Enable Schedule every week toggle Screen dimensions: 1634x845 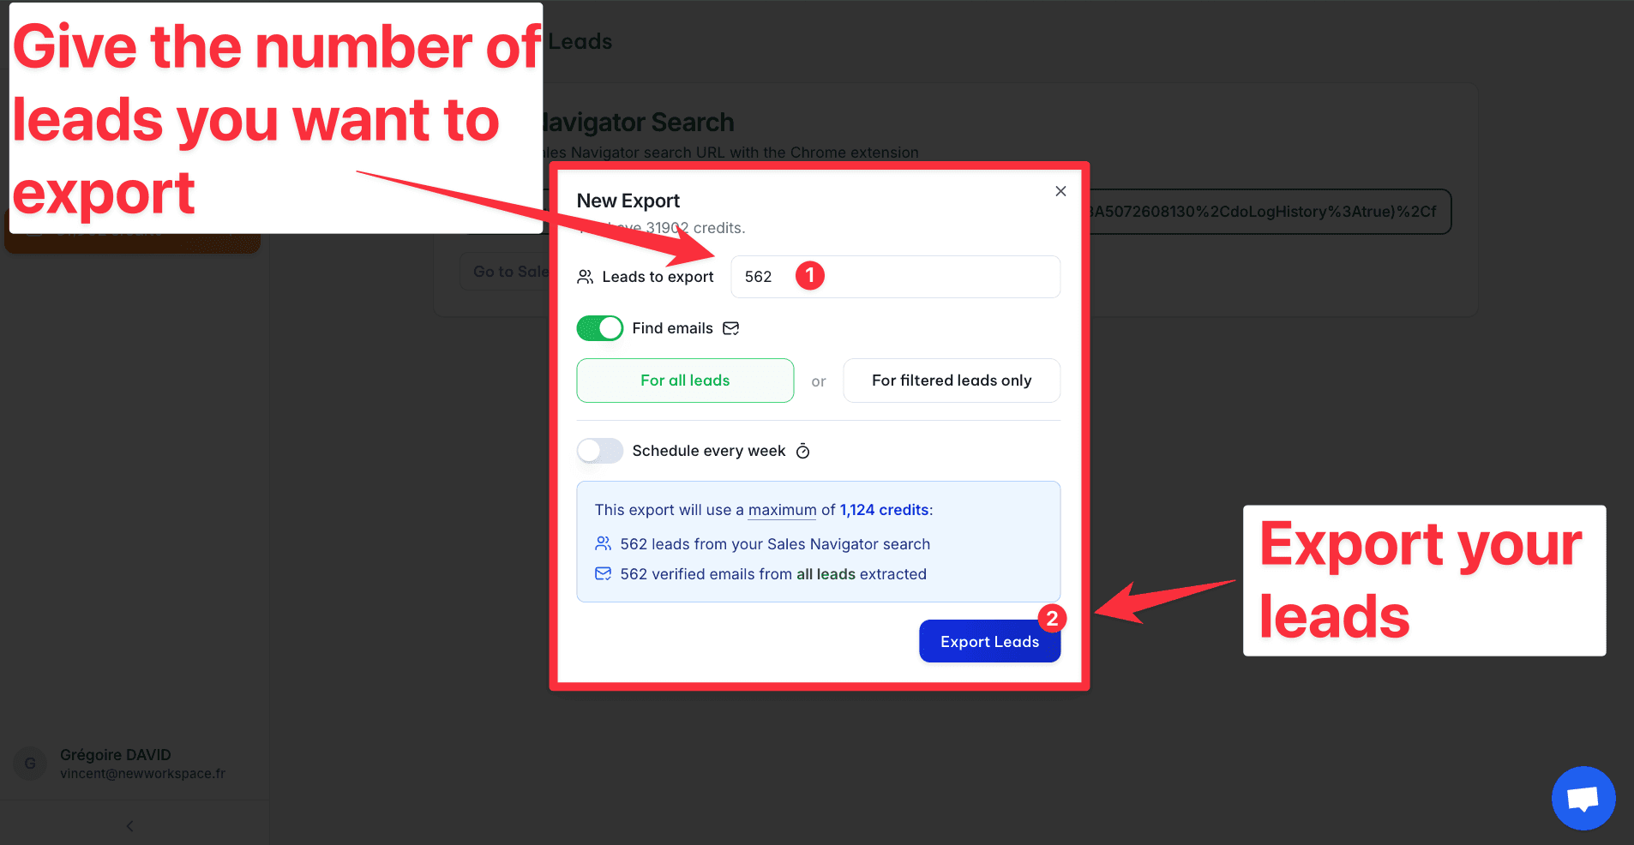point(599,451)
